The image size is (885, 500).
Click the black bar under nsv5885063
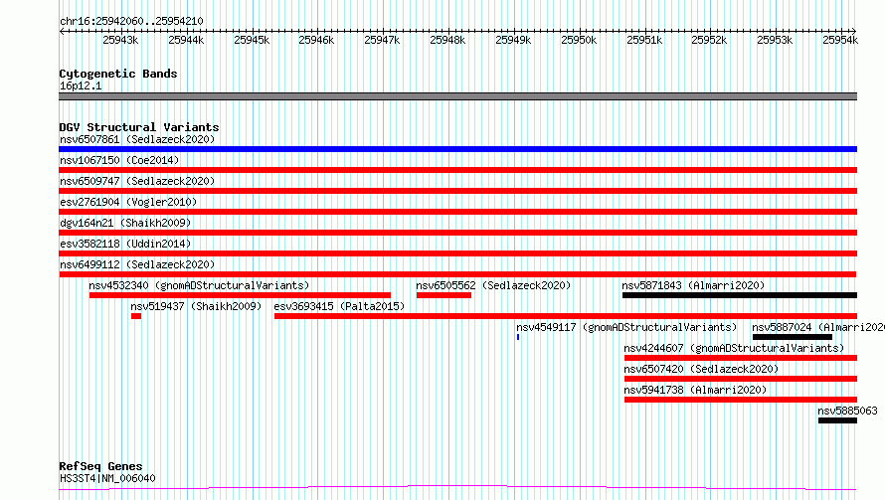tap(837, 420)
